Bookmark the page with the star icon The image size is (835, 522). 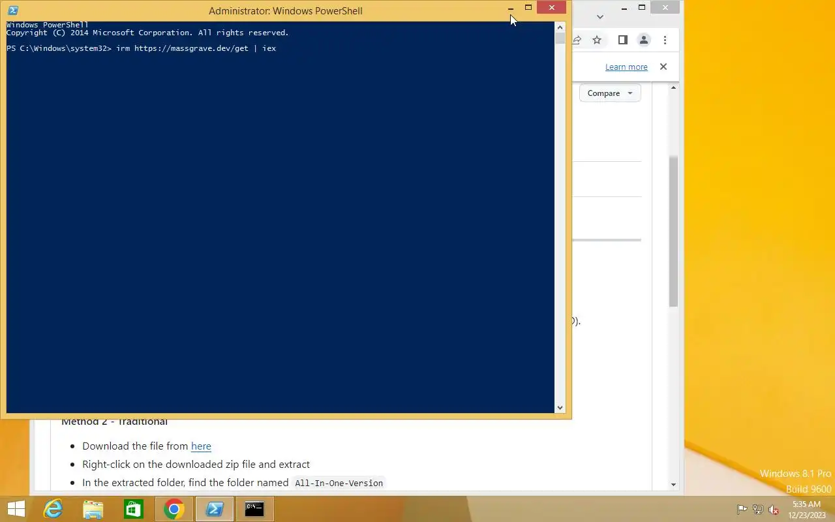[x=597, y=40]
